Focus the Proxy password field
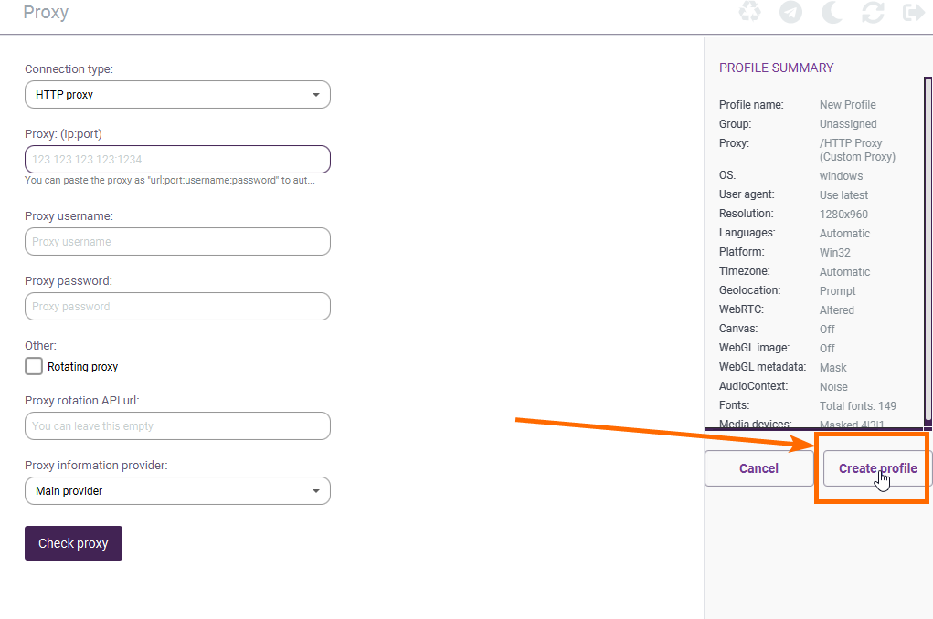933x619 pixels. point(177,307)
